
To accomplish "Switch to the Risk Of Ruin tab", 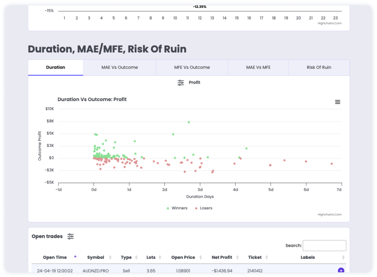I will point(319,67).
